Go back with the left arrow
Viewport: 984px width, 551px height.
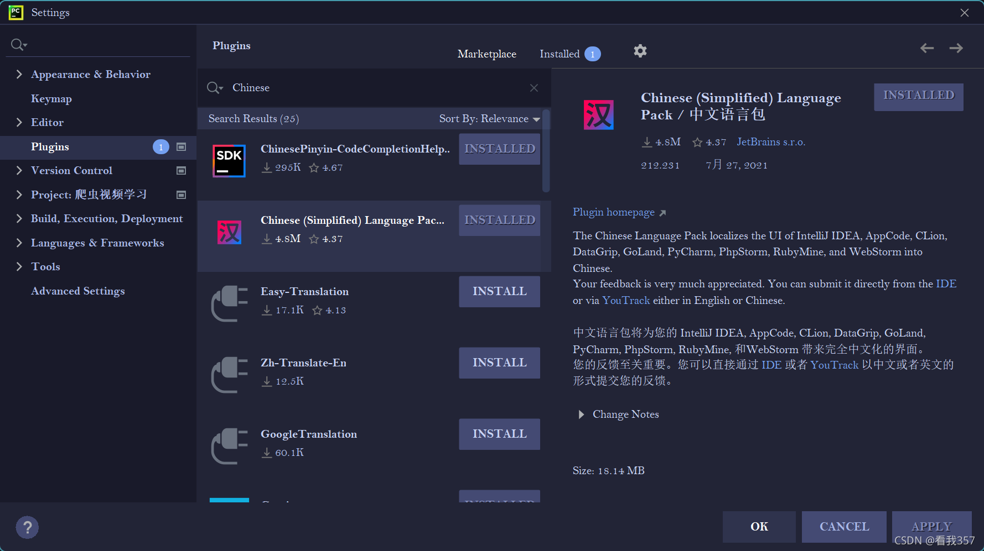(927, 49)
